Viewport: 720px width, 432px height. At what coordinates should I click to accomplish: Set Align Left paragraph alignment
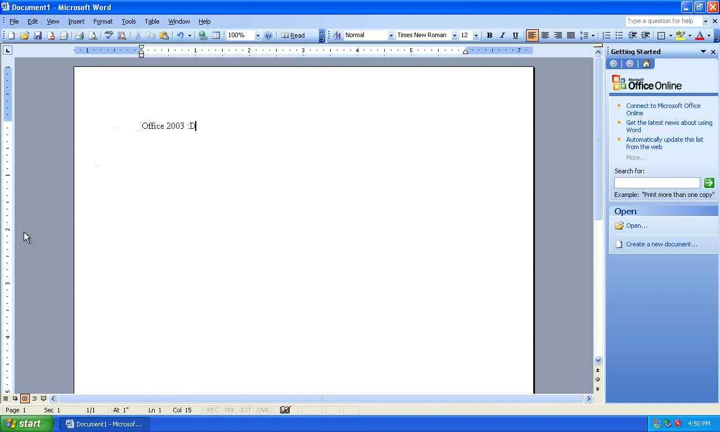coord(532,35)
